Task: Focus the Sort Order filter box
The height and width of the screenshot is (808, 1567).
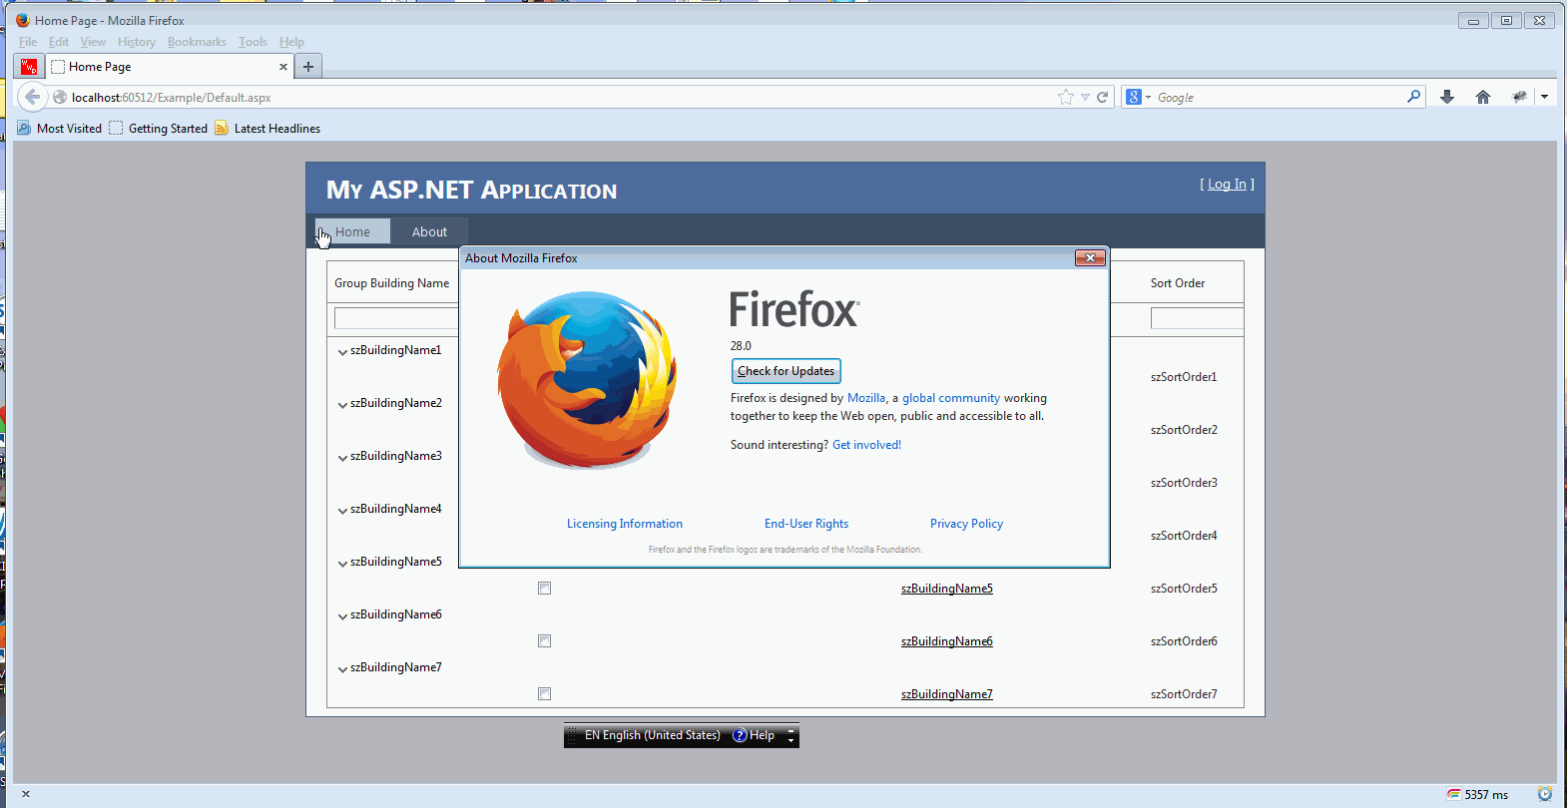Action: (x=1197, y=318)
